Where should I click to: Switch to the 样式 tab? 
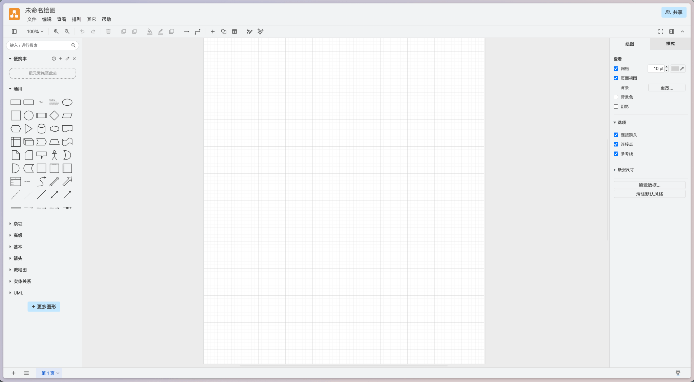point(670,44)
